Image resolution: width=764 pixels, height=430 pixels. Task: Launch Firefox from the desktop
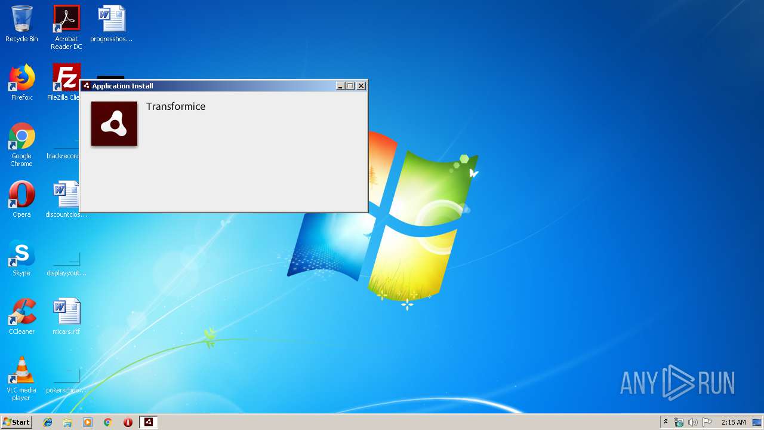pos(21,82)
